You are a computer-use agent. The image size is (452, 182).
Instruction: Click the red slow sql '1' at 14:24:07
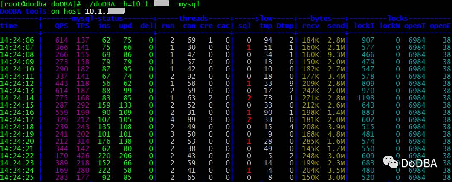point(249,48)
